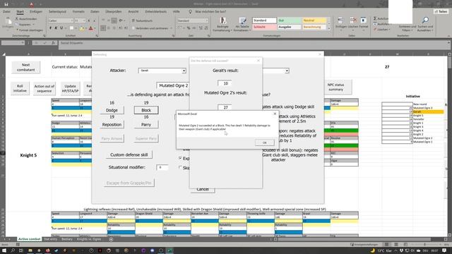Click OK in the Microsoft Excel message box

pyautogui.click(x=264, y=143)
